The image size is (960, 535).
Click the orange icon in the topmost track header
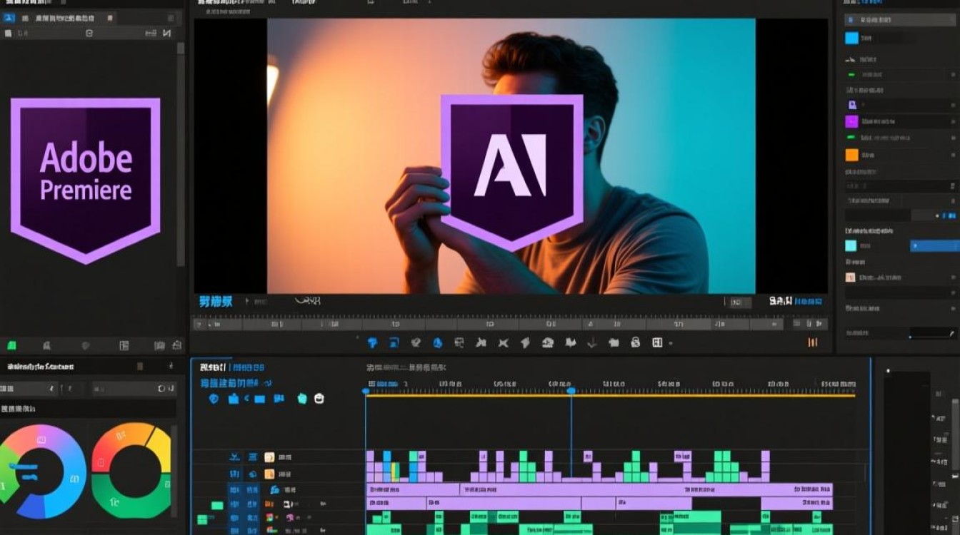(269, 457)
